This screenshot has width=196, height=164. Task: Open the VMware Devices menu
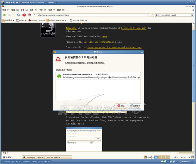tap(52, 2)
